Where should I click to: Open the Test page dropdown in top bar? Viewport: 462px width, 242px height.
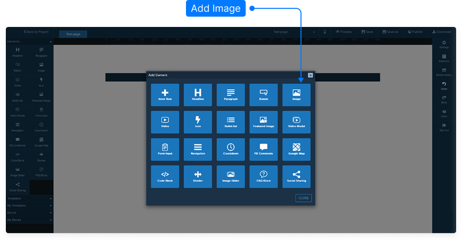click(294, 32)
